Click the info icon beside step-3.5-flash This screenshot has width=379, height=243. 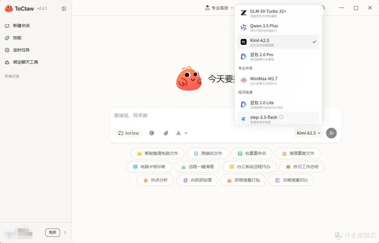point(281,117)
